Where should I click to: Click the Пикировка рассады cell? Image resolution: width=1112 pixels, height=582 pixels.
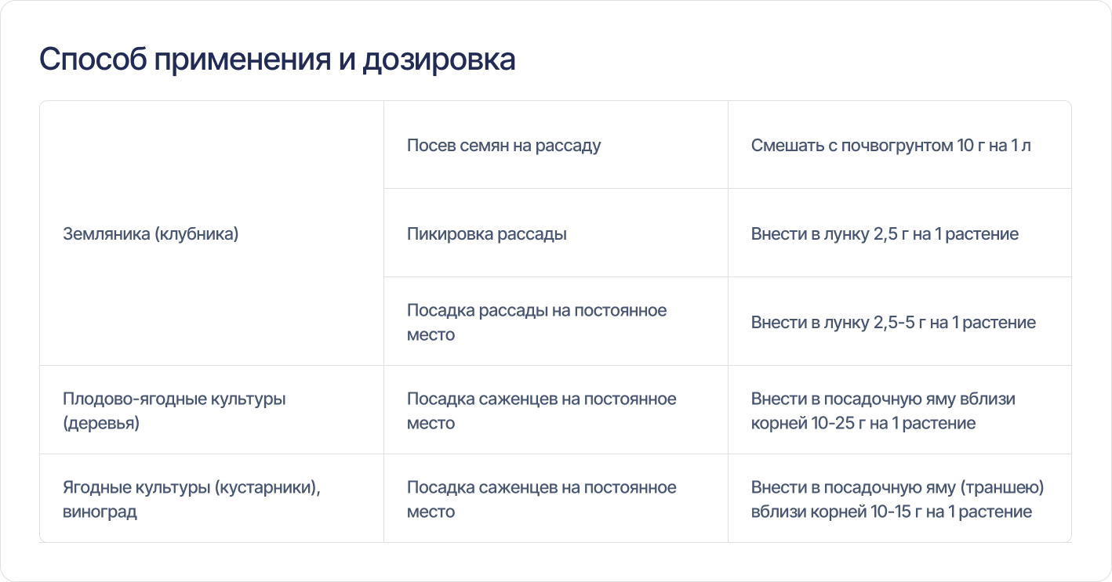556,233
